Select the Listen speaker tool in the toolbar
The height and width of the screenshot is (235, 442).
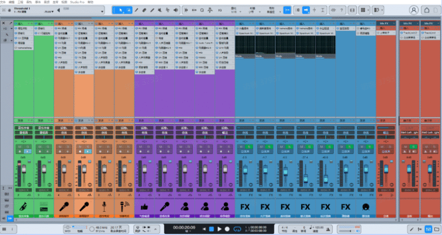pos(176,10)
